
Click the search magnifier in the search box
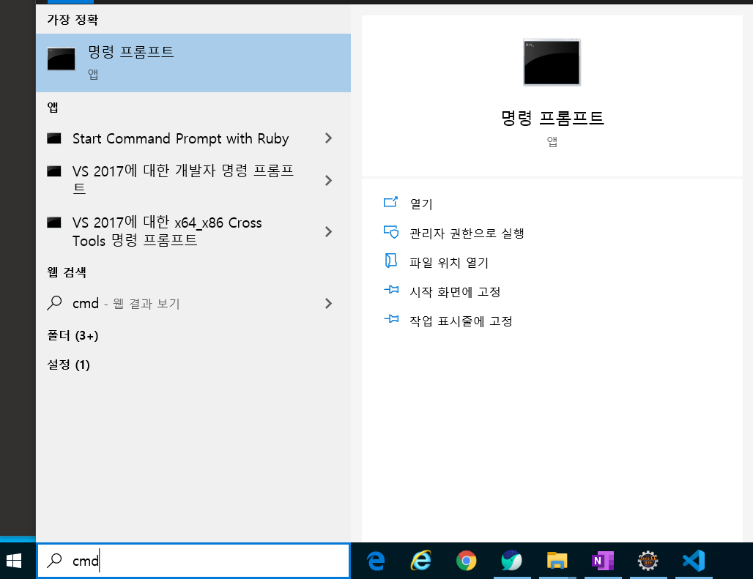coord(54,560)
